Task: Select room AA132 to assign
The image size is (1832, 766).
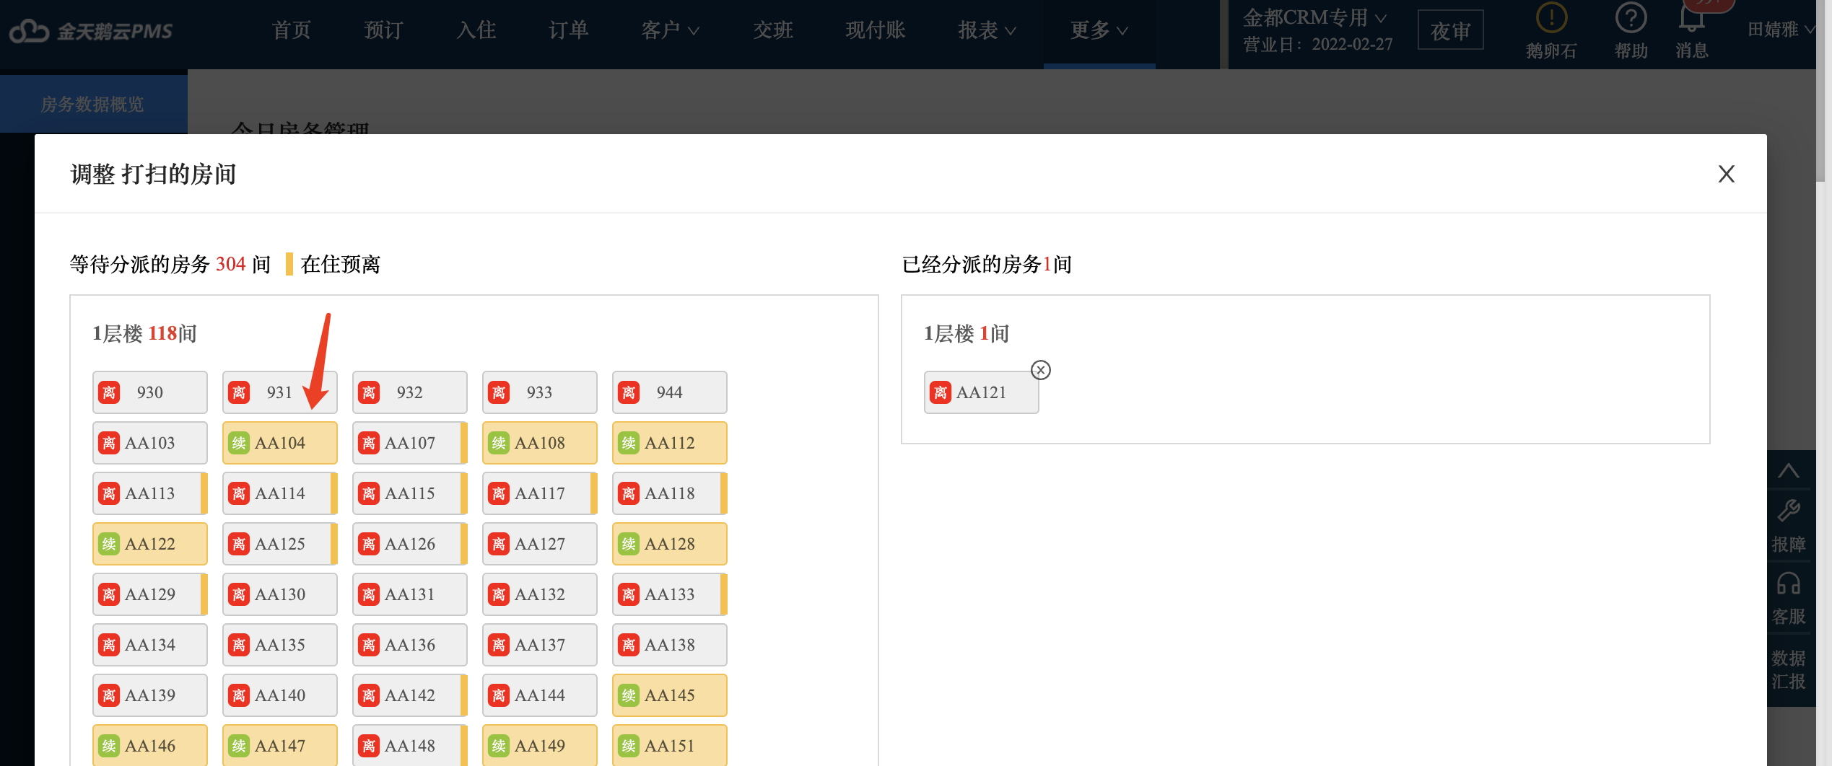Action: point(540,594)
